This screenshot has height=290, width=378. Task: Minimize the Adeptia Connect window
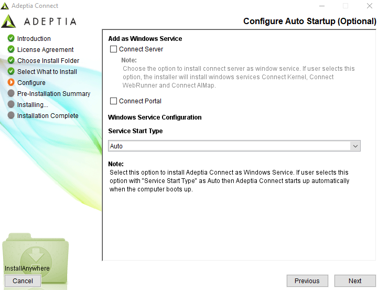pos(322,6)
